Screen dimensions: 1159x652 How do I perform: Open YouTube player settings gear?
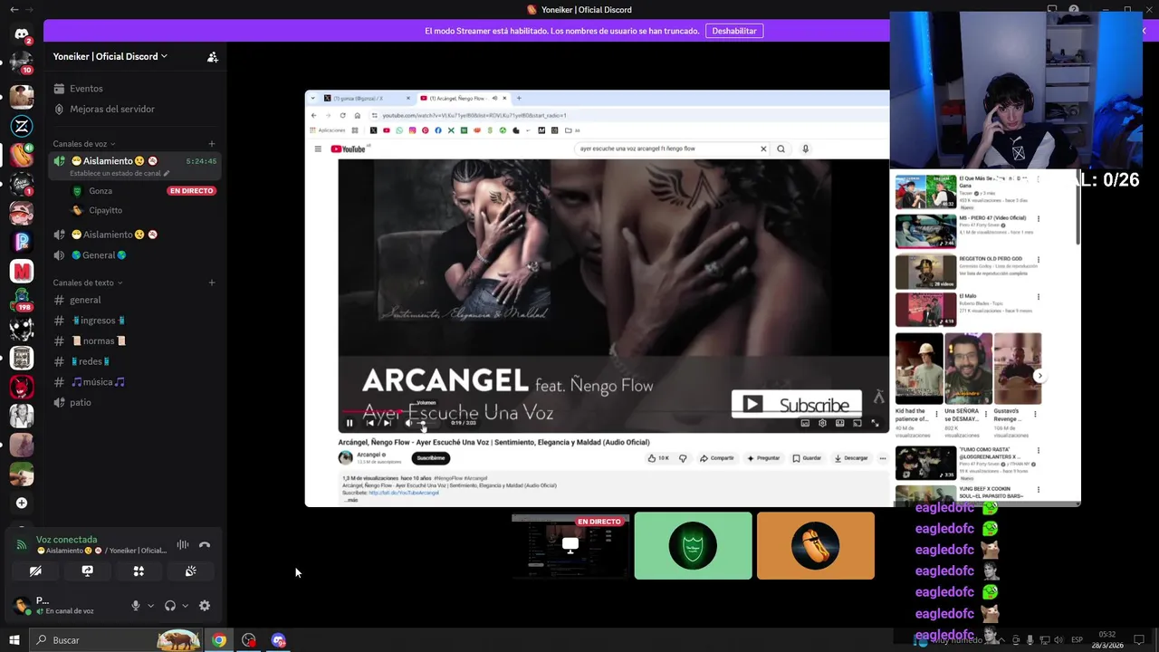(822, 423)
